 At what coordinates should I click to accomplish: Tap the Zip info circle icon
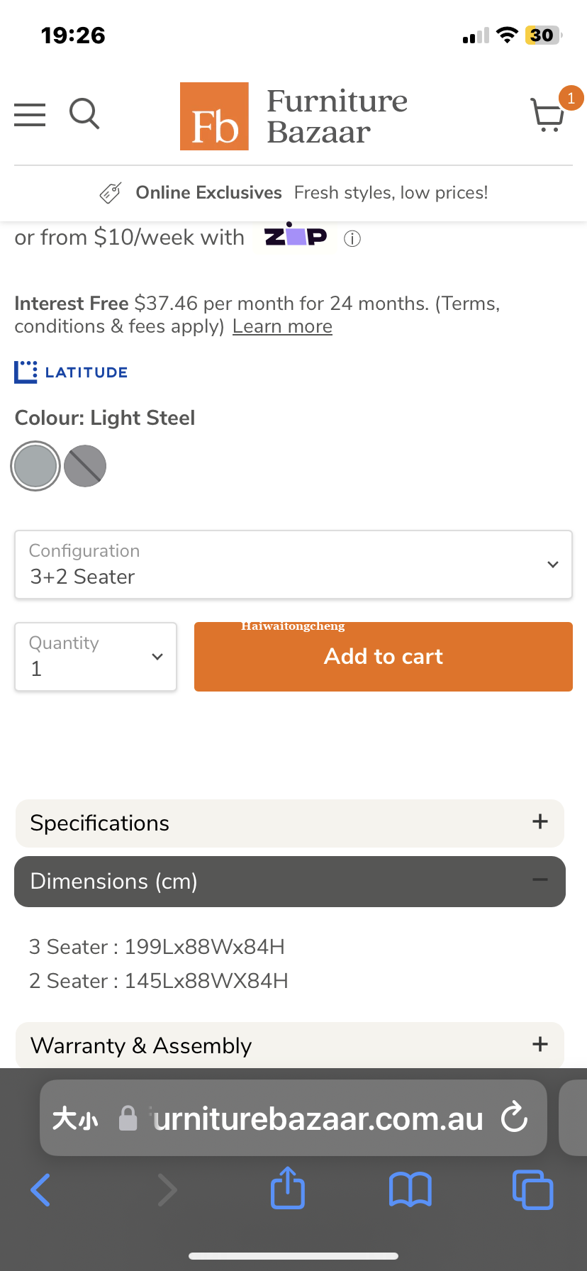352,239
